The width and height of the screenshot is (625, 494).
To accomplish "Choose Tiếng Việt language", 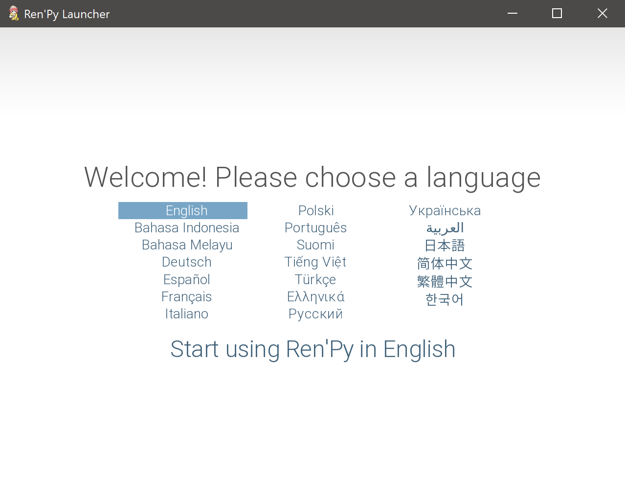I will [315, 262].
